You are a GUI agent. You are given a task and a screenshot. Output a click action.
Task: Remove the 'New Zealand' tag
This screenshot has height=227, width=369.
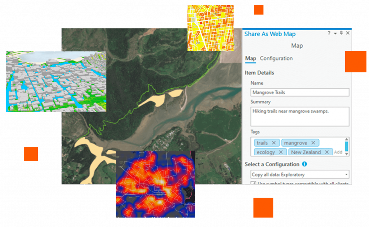click(x=327, y=152)
